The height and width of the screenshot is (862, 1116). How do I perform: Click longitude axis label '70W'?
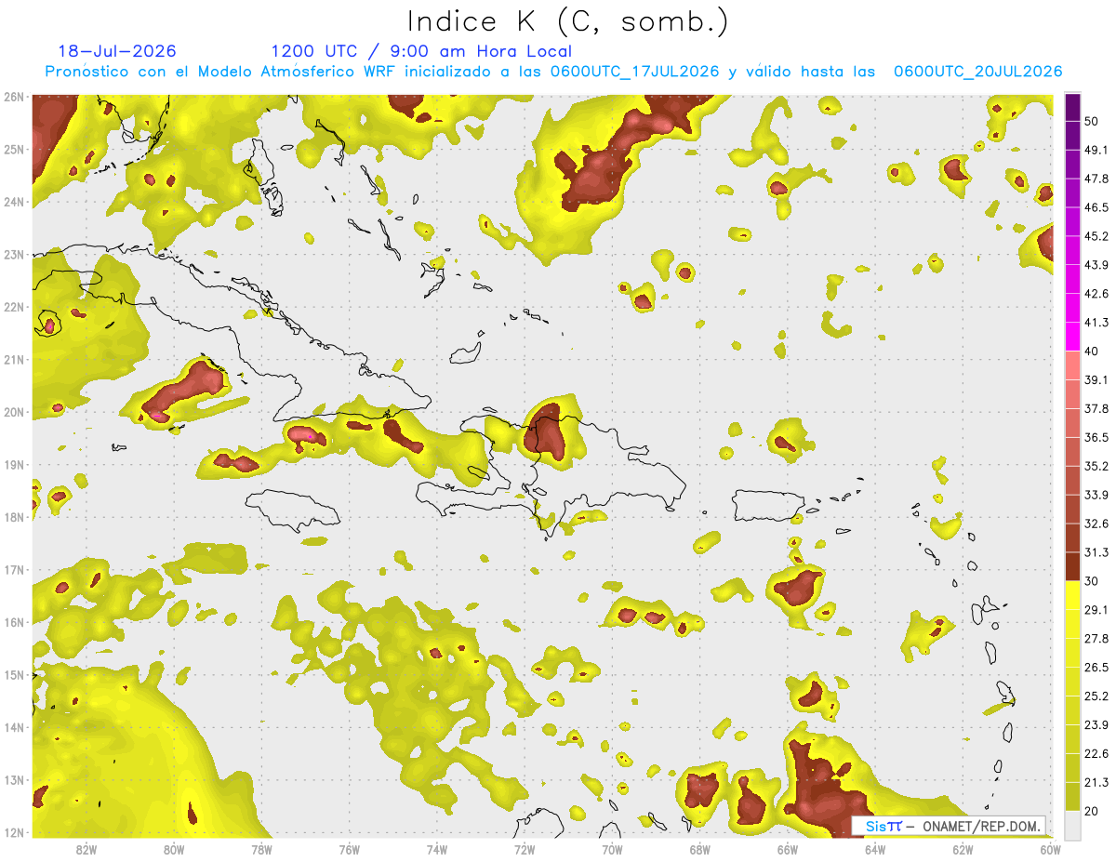pos(612,849)
